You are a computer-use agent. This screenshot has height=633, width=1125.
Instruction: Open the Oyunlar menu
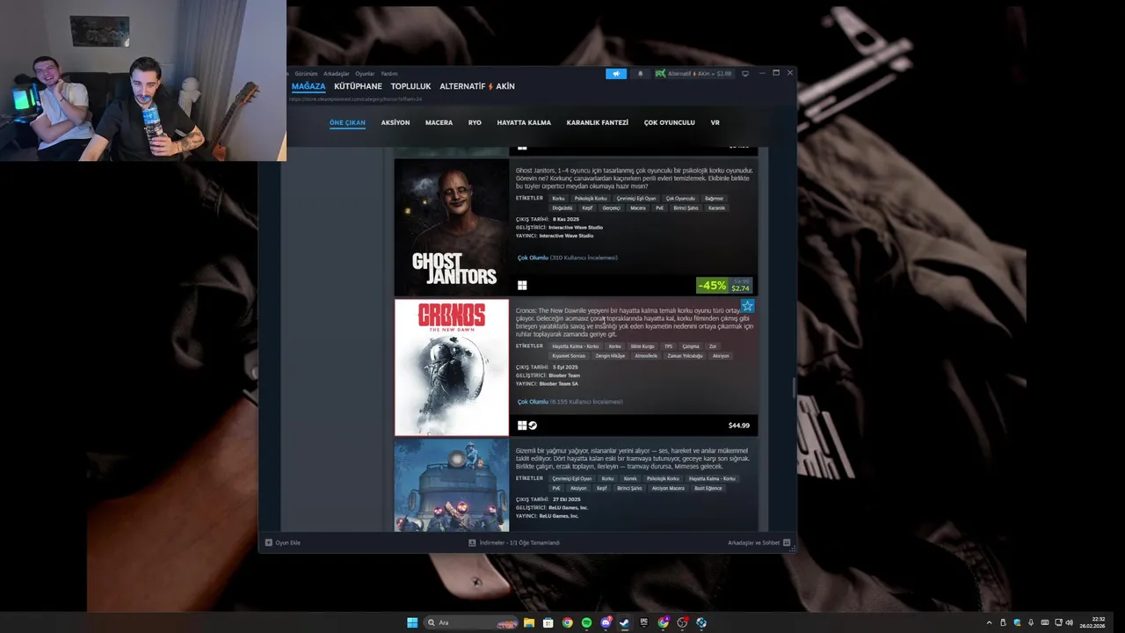365,74
